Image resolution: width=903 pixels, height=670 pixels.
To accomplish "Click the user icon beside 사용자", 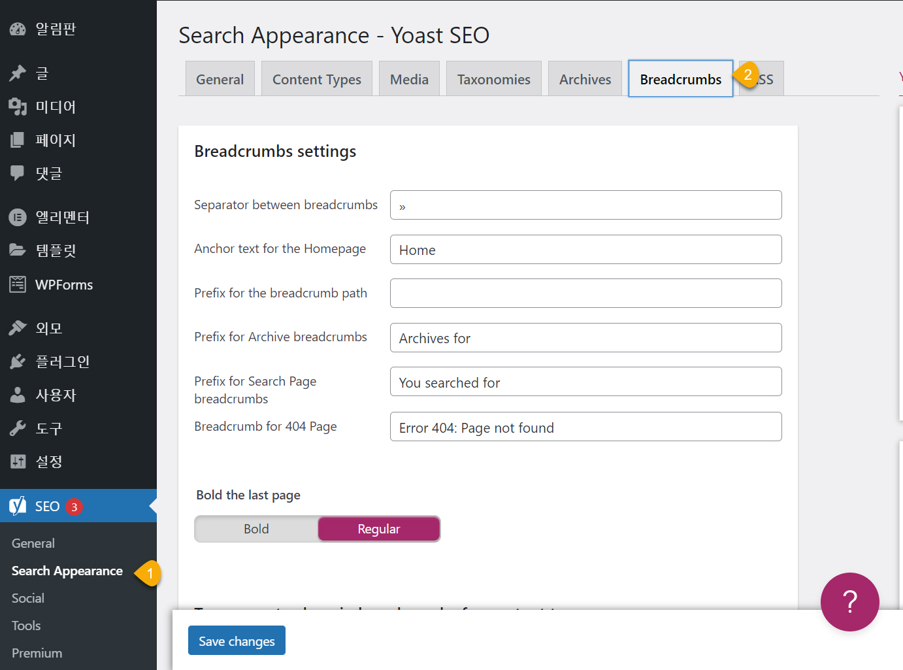I will [18, 395].
